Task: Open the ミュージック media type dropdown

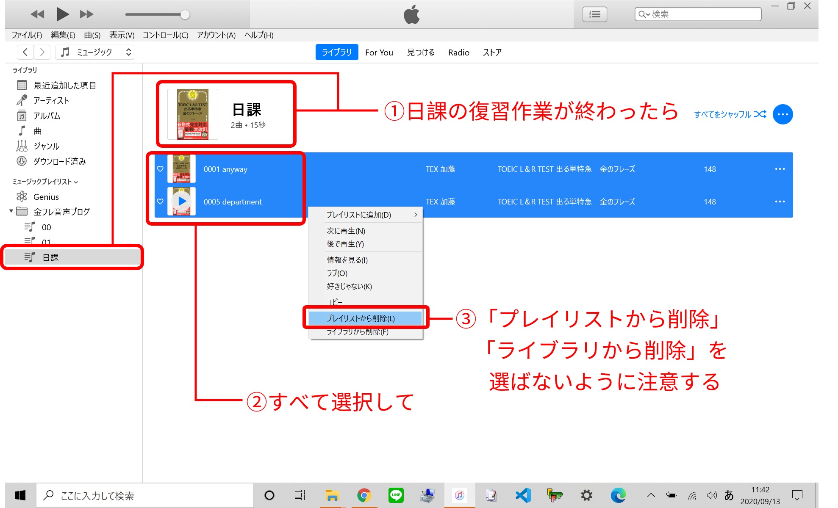Action: [x=95, y=52]
